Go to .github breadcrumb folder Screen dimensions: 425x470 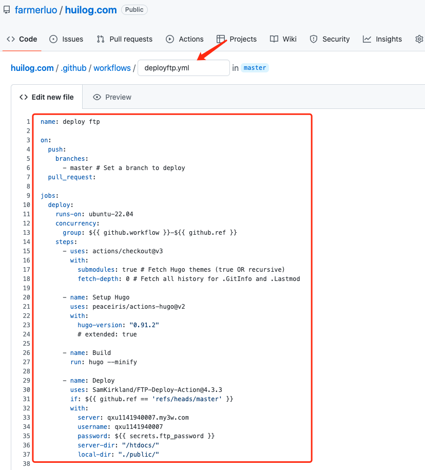(73, 68)
